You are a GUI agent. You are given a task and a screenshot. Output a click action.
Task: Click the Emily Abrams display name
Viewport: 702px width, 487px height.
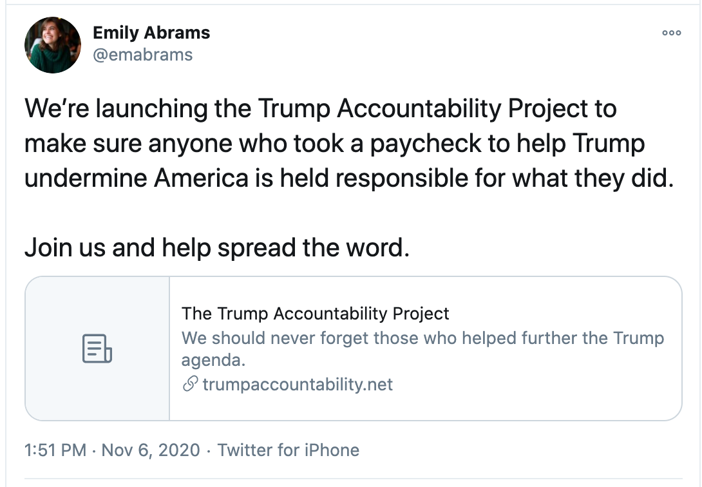click(151, 33)
